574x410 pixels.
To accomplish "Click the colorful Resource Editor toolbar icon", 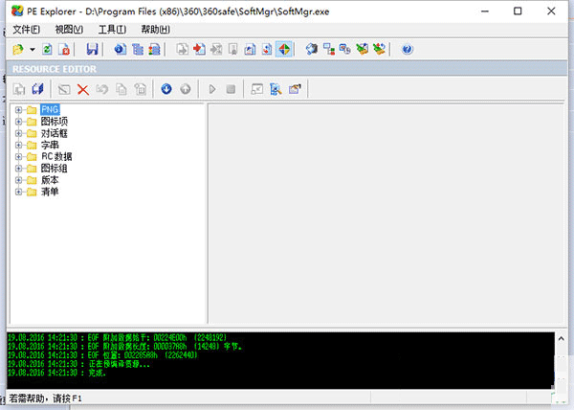I will coord(284,49).
